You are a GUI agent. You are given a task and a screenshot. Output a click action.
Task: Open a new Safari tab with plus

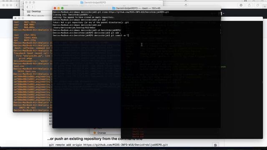(x=265, y=6)
